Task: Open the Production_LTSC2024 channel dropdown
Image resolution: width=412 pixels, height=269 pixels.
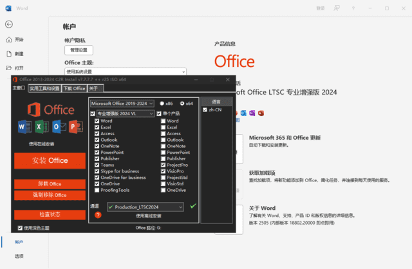Action: pos(145,207)
